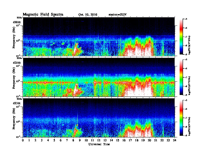This screenshot has width=208, height=161.
Task: Click inside the dD/dt spectrogram plot
Action: (99, 77)
